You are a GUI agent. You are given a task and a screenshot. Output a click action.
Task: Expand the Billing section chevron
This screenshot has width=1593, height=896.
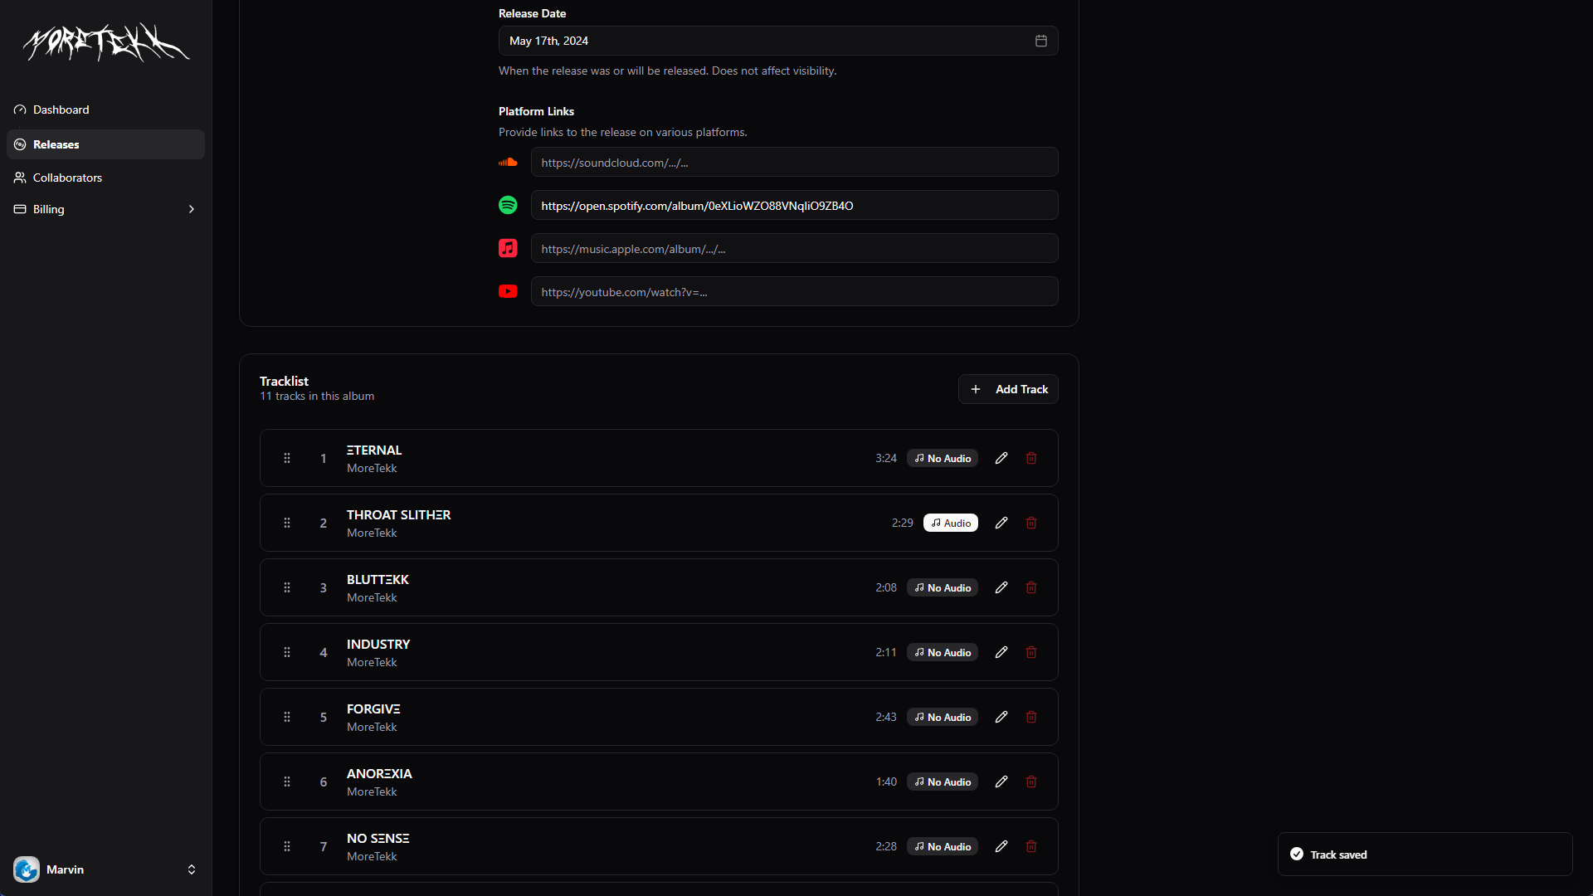click(x=192, y=209)
